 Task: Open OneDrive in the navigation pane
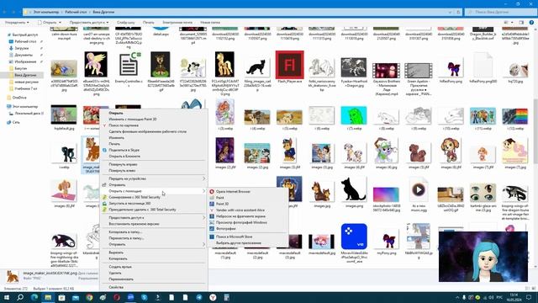pyautogui.click(x=19, y=98)
